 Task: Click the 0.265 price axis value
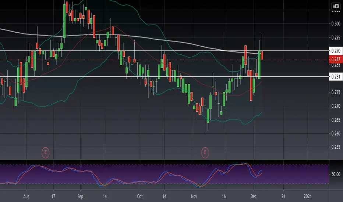pos(336,120)
